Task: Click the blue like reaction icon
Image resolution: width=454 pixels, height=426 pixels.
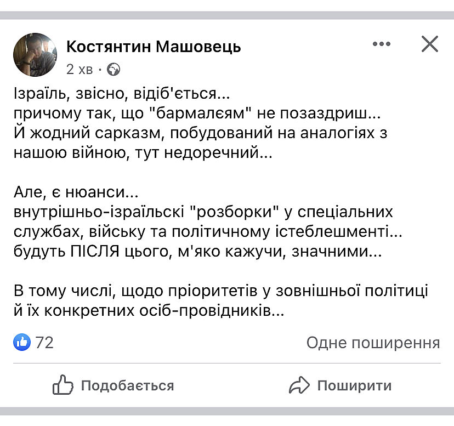Action: (x=22, y=343)
